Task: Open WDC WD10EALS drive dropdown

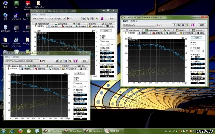Action: [x=22, y=61]
